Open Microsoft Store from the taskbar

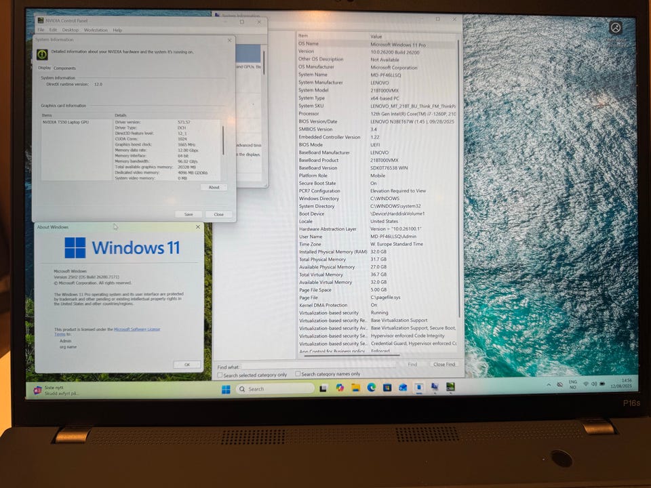click(x=387, y=387)
